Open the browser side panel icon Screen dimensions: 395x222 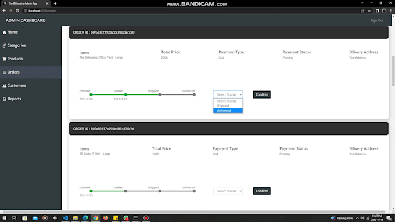378,11
